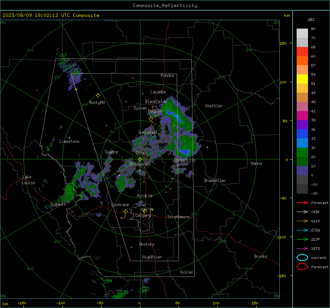Click the Sylvan label
The height and width of the screenshot is (308, 330).
tap(140, 108)
